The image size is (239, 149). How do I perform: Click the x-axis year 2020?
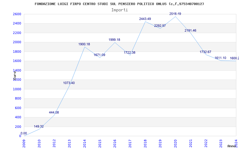(175, 143)
